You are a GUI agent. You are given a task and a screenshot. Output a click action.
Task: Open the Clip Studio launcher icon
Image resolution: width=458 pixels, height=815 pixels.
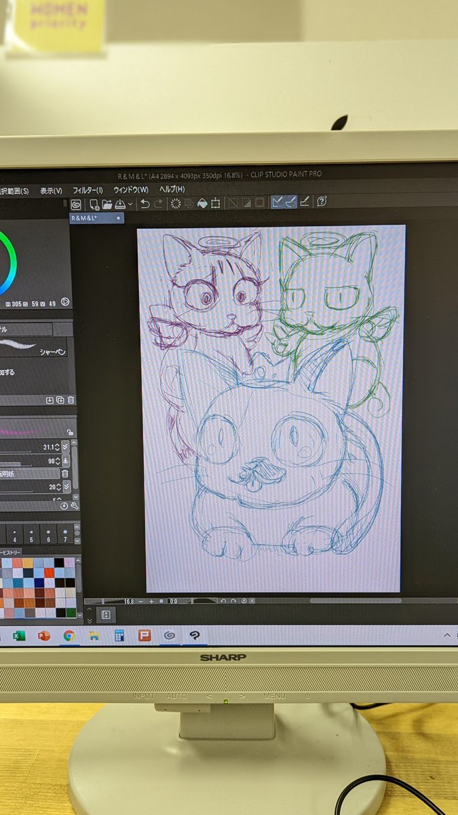coord(76,204)
